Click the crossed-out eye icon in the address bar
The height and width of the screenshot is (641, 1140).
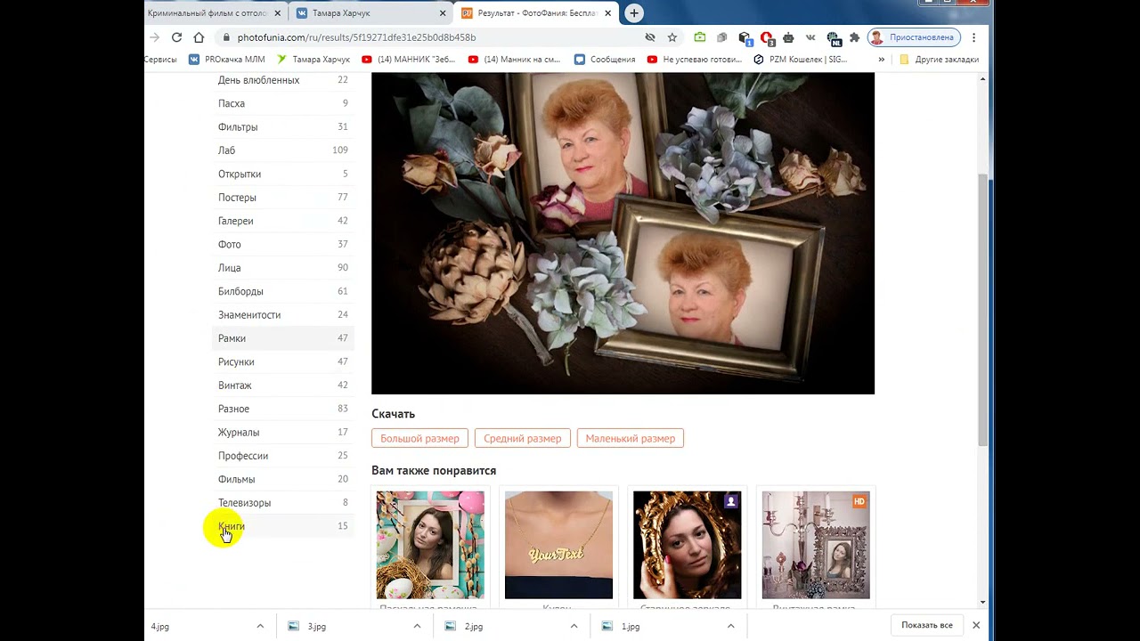650,37
